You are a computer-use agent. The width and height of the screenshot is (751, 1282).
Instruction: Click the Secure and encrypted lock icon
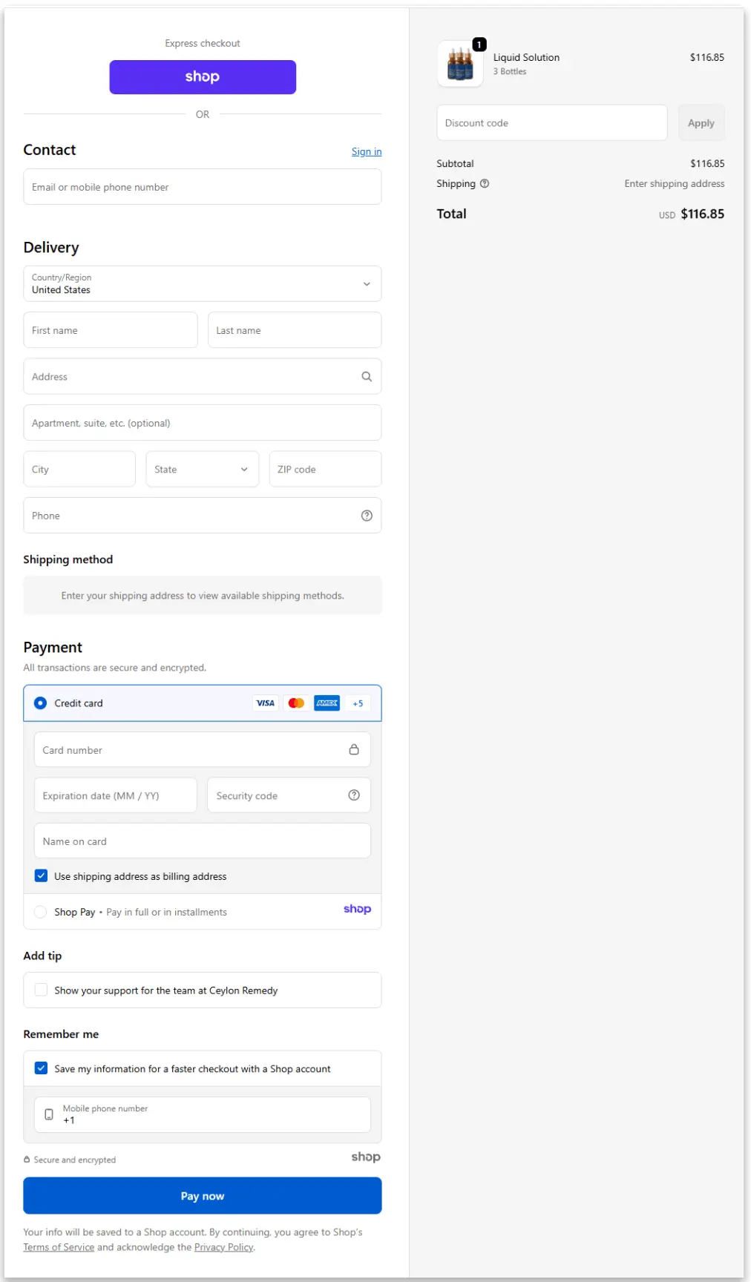(x=27, y=1160)
